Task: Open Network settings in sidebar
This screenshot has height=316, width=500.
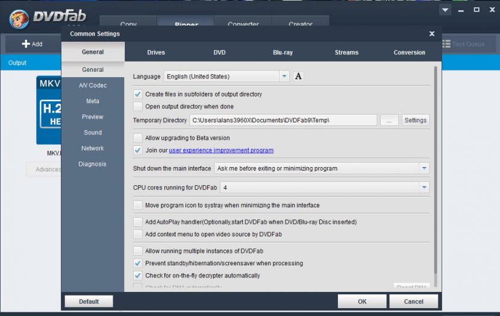Action: point(93,148)
